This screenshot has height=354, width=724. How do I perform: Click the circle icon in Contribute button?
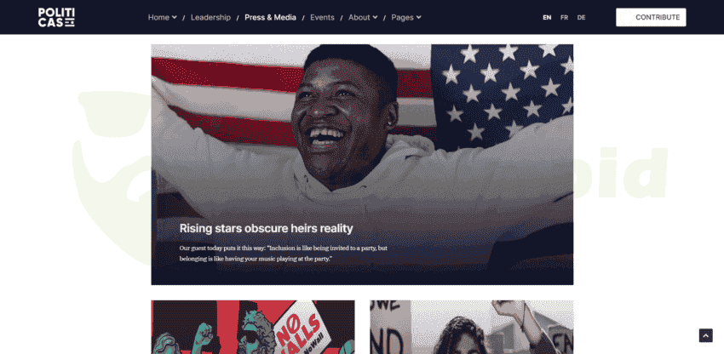pos(627,18)
